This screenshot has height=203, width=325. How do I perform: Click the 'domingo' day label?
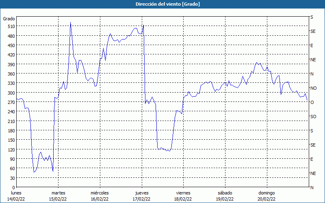tap(266, 193)
